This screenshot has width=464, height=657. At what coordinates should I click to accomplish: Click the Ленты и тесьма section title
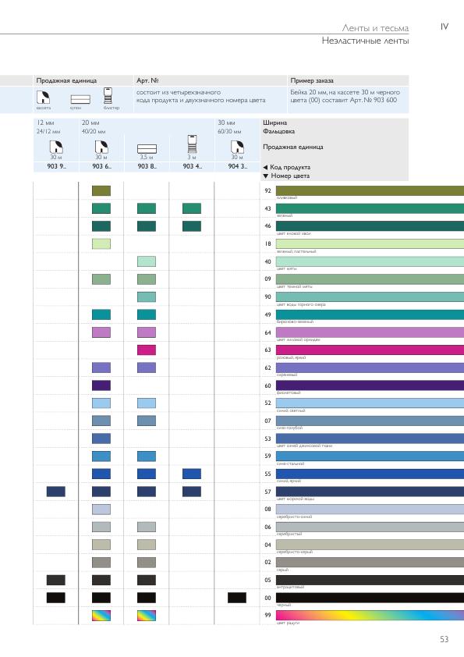(x=375, y=28)
